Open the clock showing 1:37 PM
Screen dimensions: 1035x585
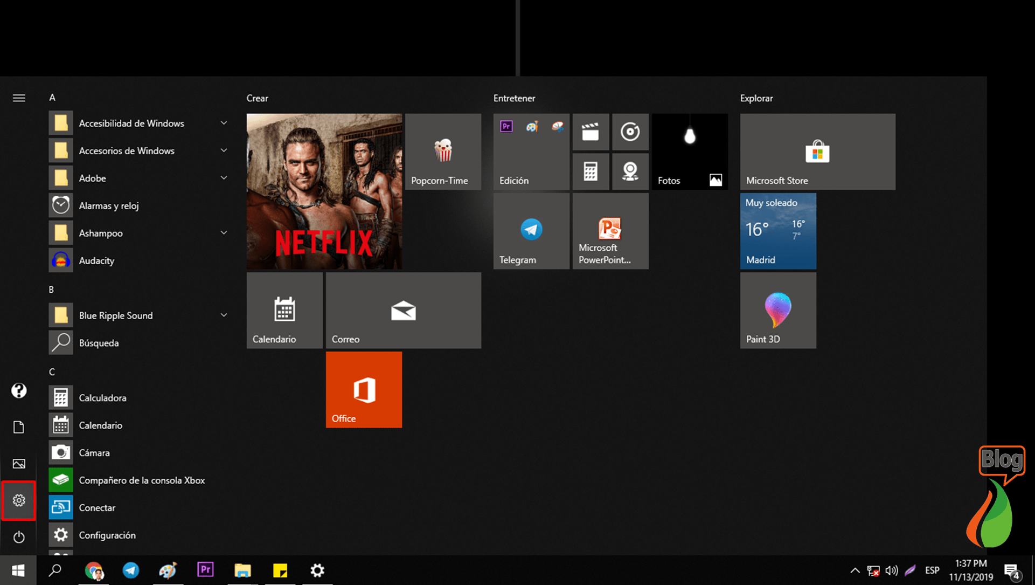point(971,570)
